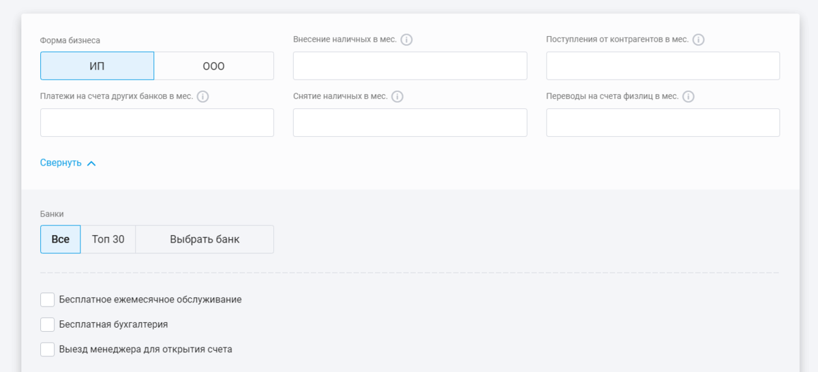
Task: Switch business form to ООО
Action: (x=214, y=66)
